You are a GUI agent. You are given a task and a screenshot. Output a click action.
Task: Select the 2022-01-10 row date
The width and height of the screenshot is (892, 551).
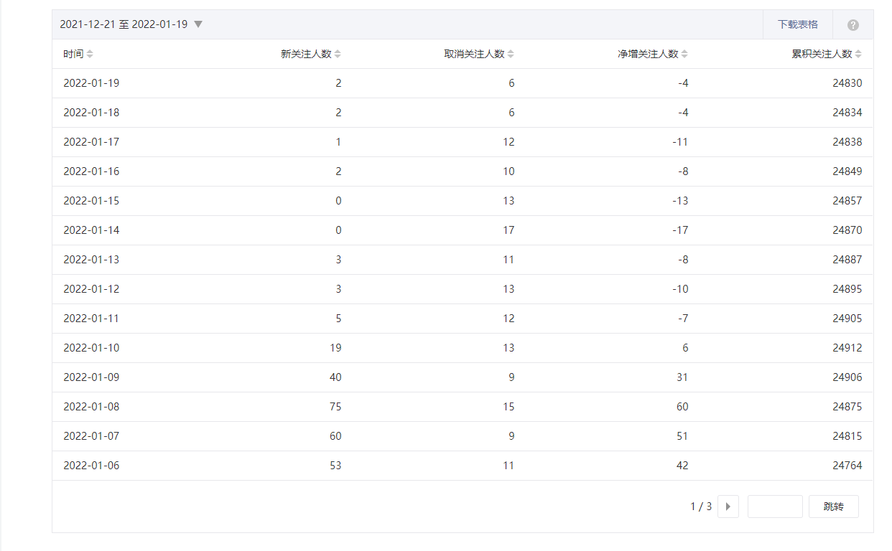91,348
